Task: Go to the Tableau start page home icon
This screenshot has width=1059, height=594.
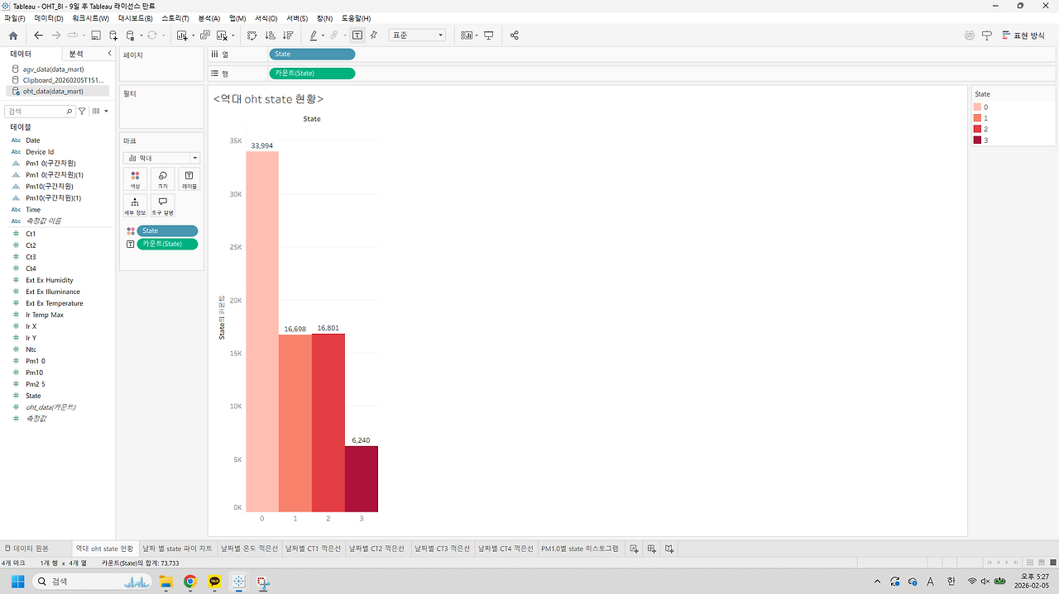Action: click(x=12, y=36)
